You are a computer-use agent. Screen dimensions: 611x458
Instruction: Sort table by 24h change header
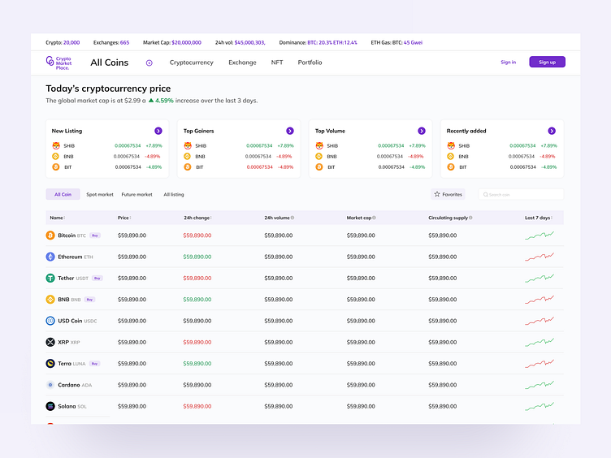coord(197,218)
